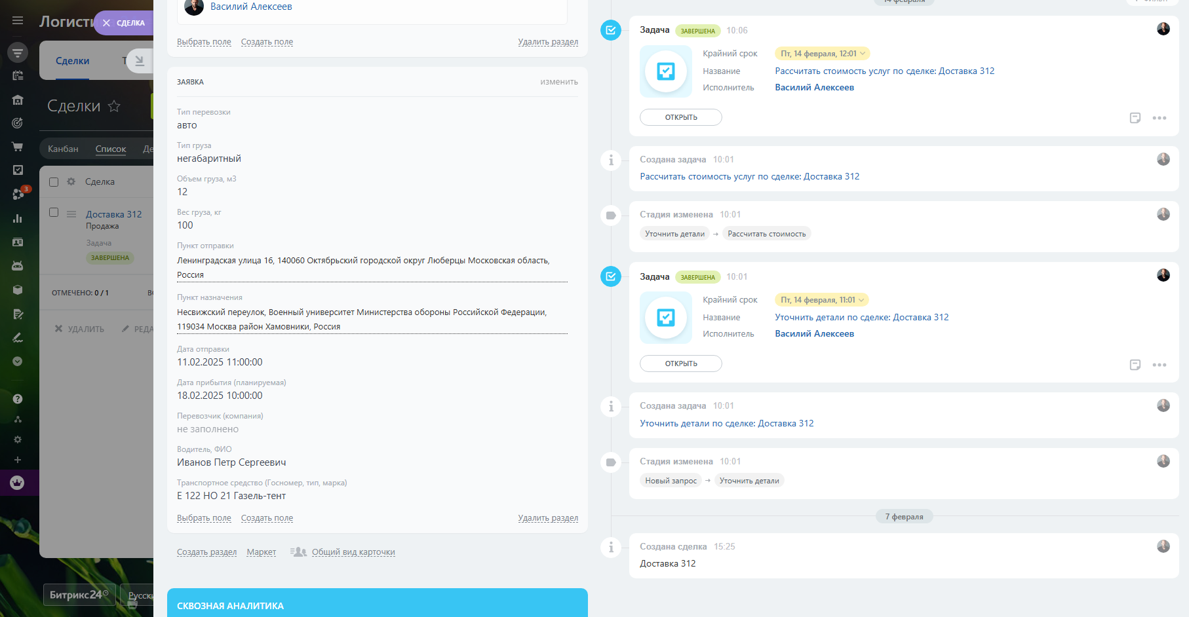Screen dimensions: 1189x617
Task: Click the list settings gear near Сделка header
Action: tap(71, 182)
